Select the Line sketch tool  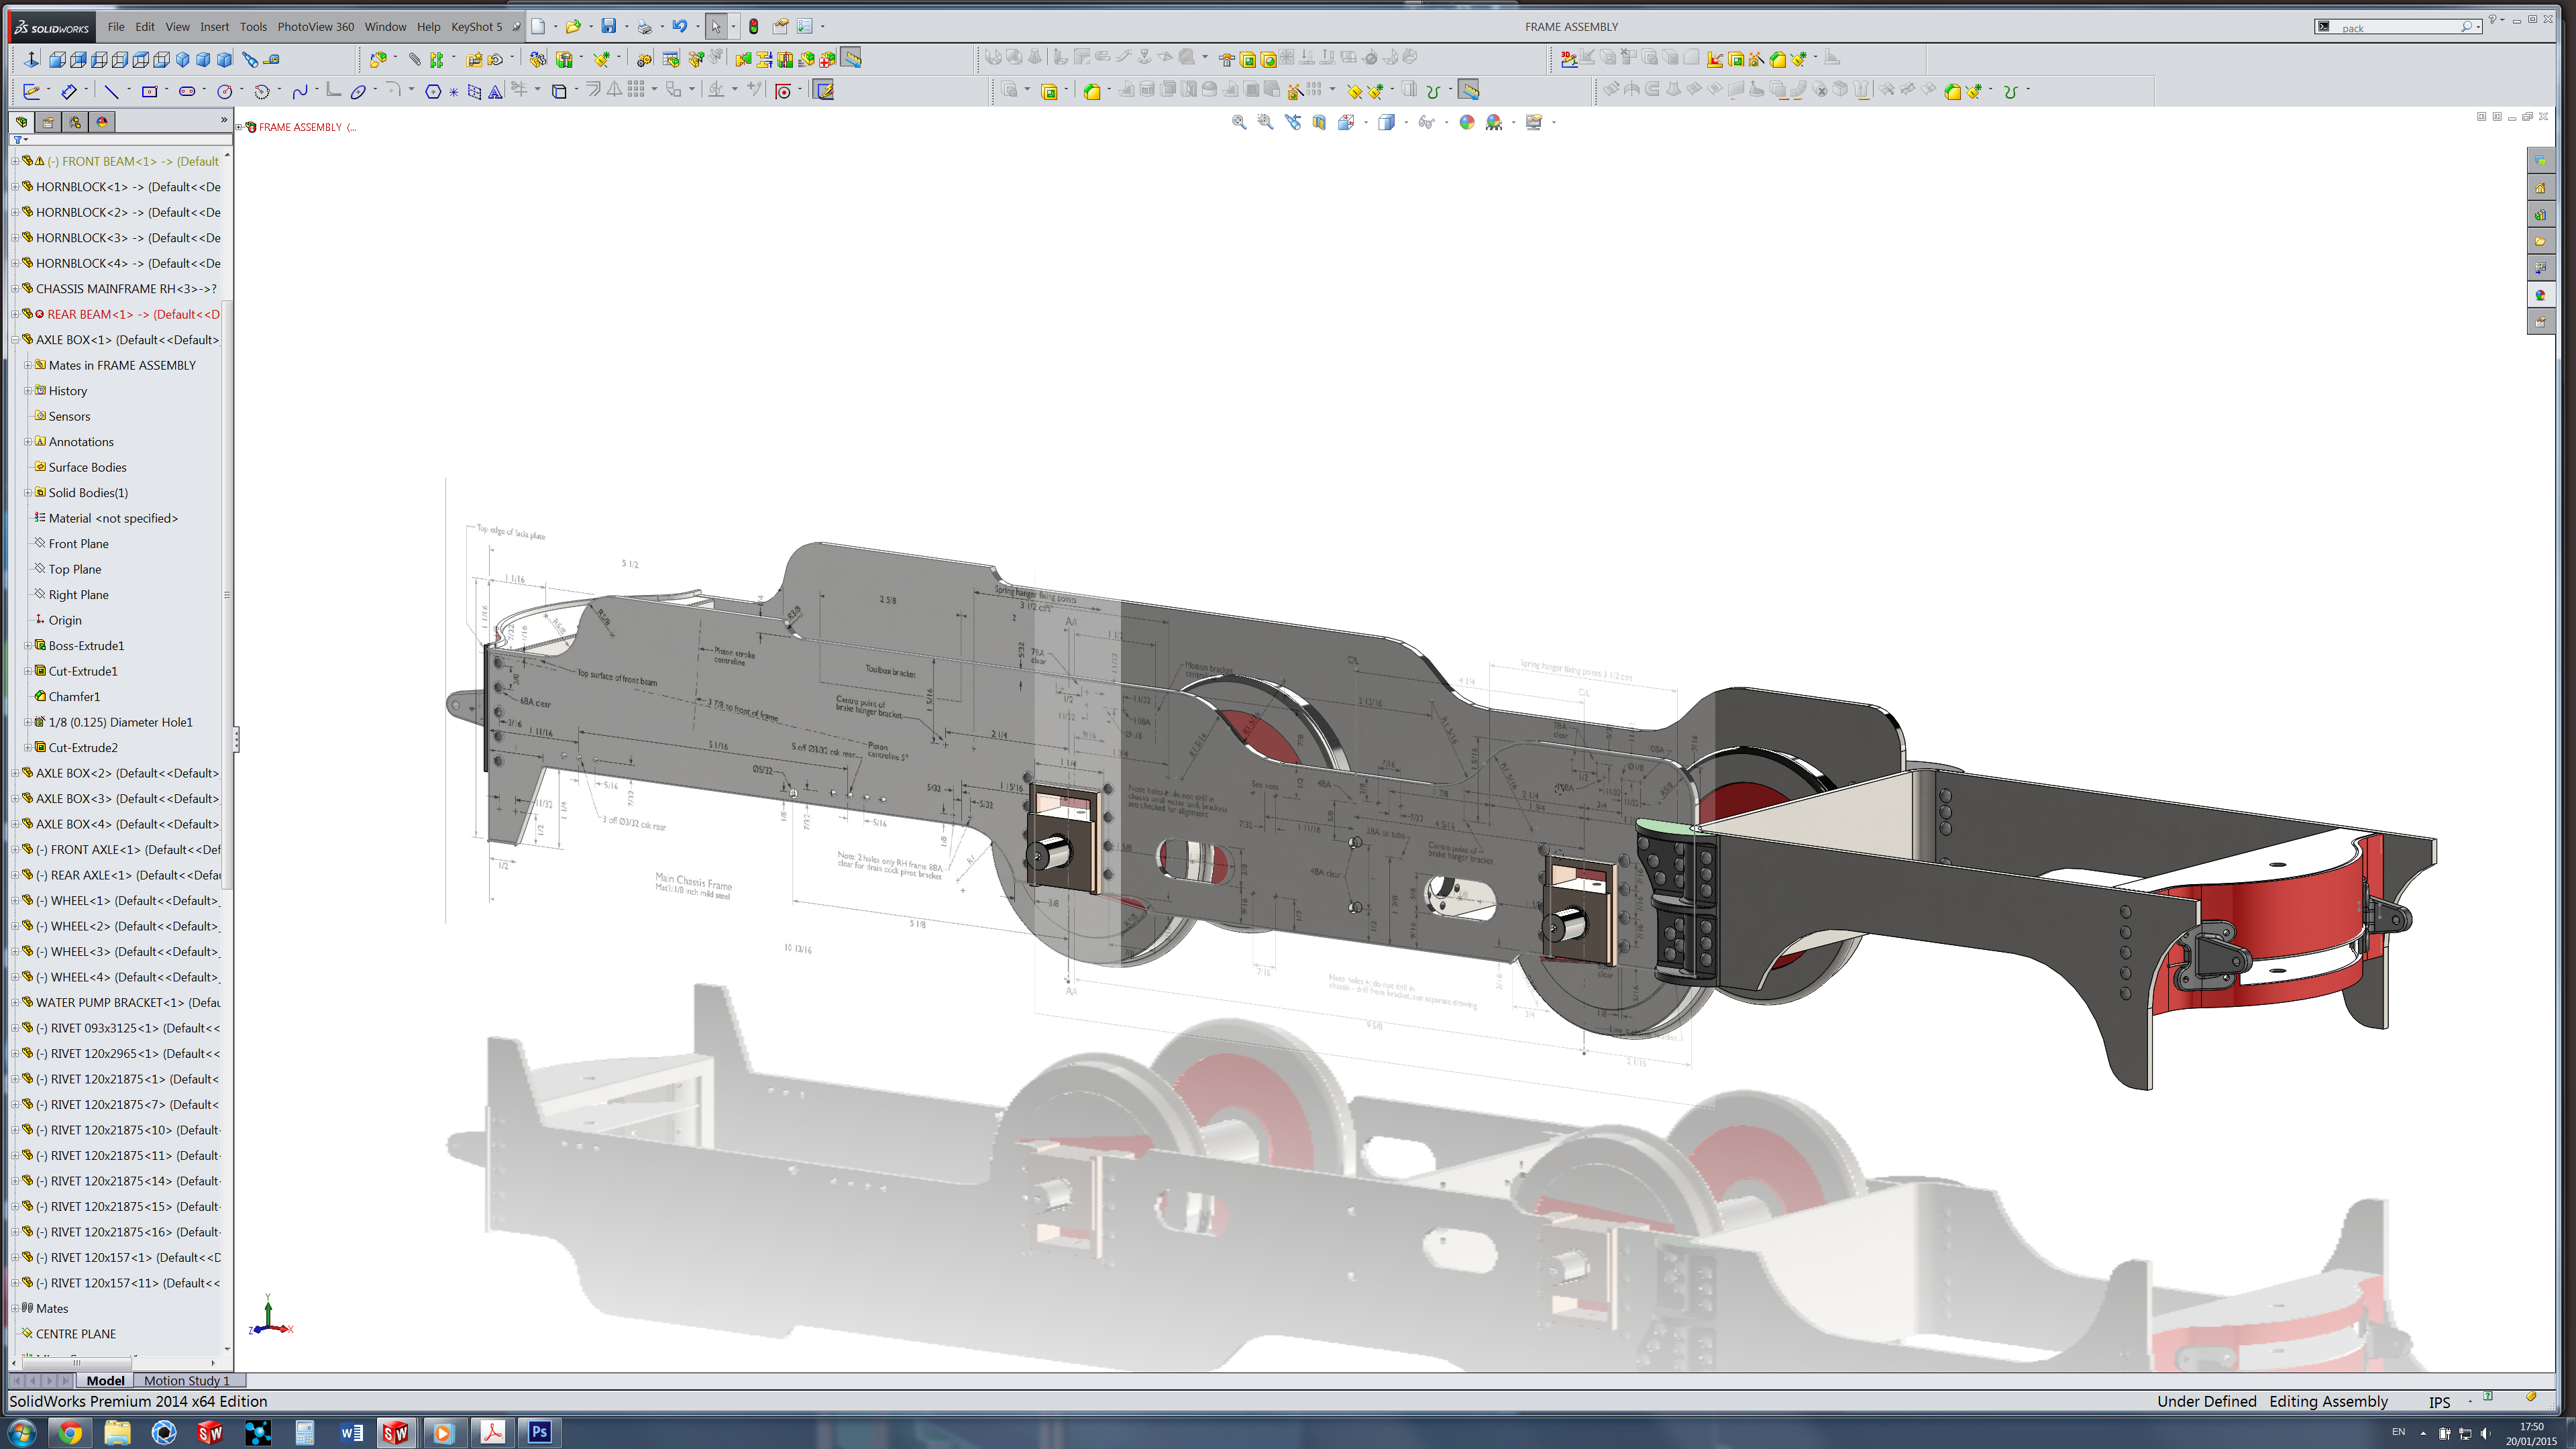pos(111,91)
